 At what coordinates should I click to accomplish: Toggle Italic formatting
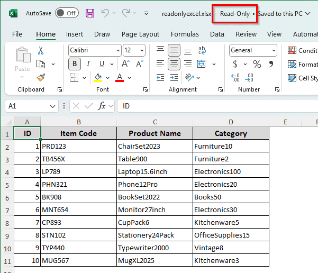[x=87, y=64]
